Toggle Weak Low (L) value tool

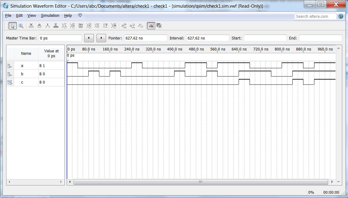64,26
